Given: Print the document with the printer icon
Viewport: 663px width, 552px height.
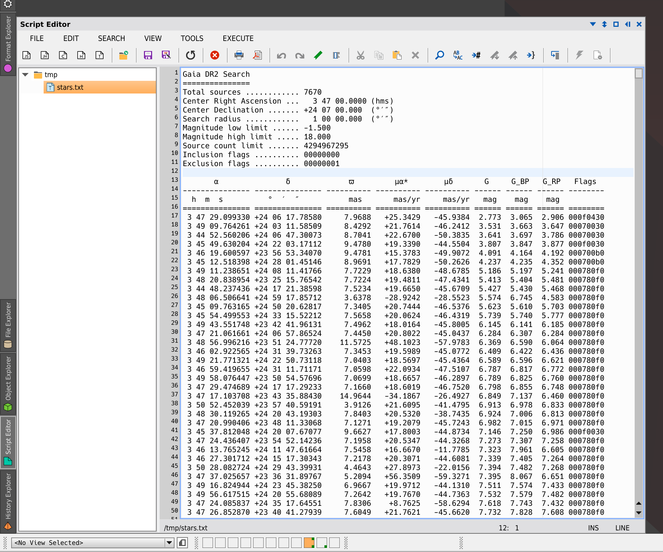Looking at the screenshot, I should click(x=239, y=55).
